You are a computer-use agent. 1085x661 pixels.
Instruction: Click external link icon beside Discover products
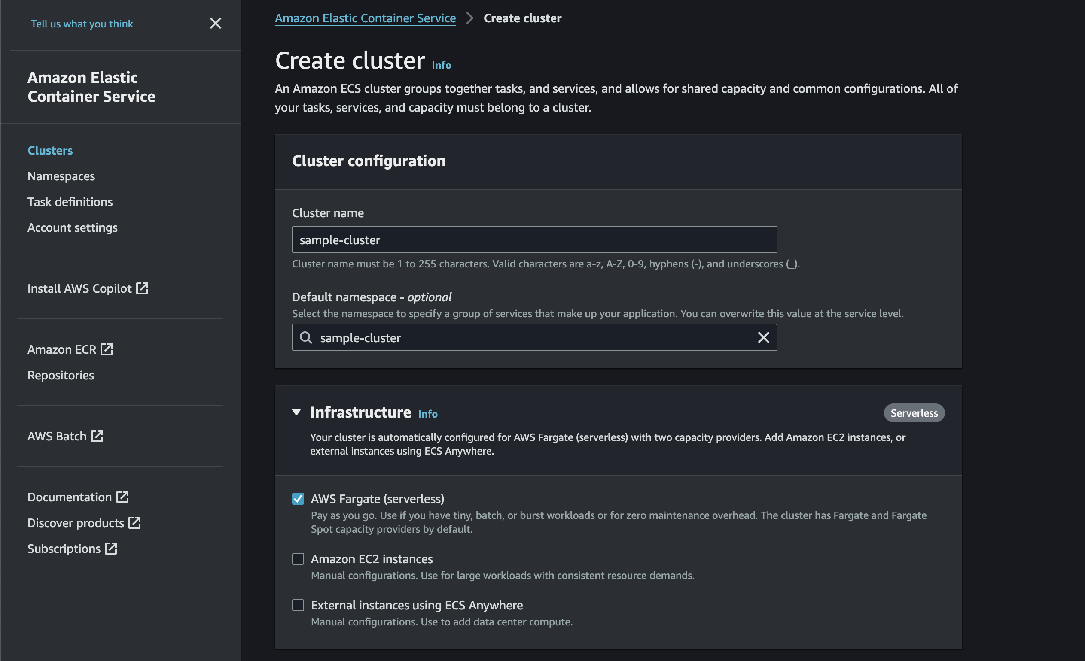pyautogui.click(x=134, y=523)
